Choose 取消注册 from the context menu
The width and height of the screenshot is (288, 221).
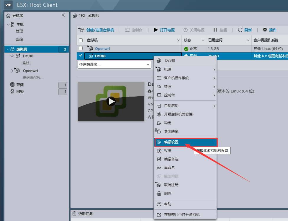click(x=185, y=185)
